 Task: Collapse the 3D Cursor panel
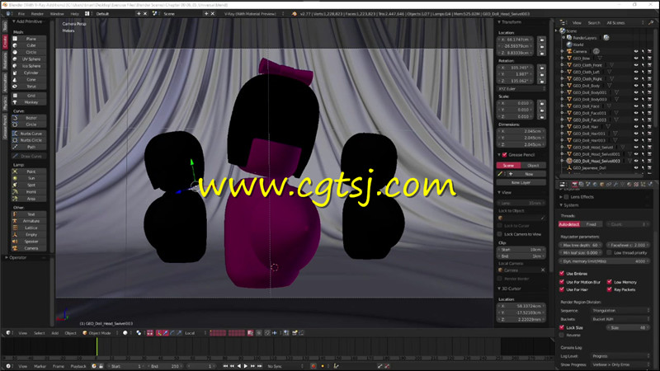click(500, 289)
